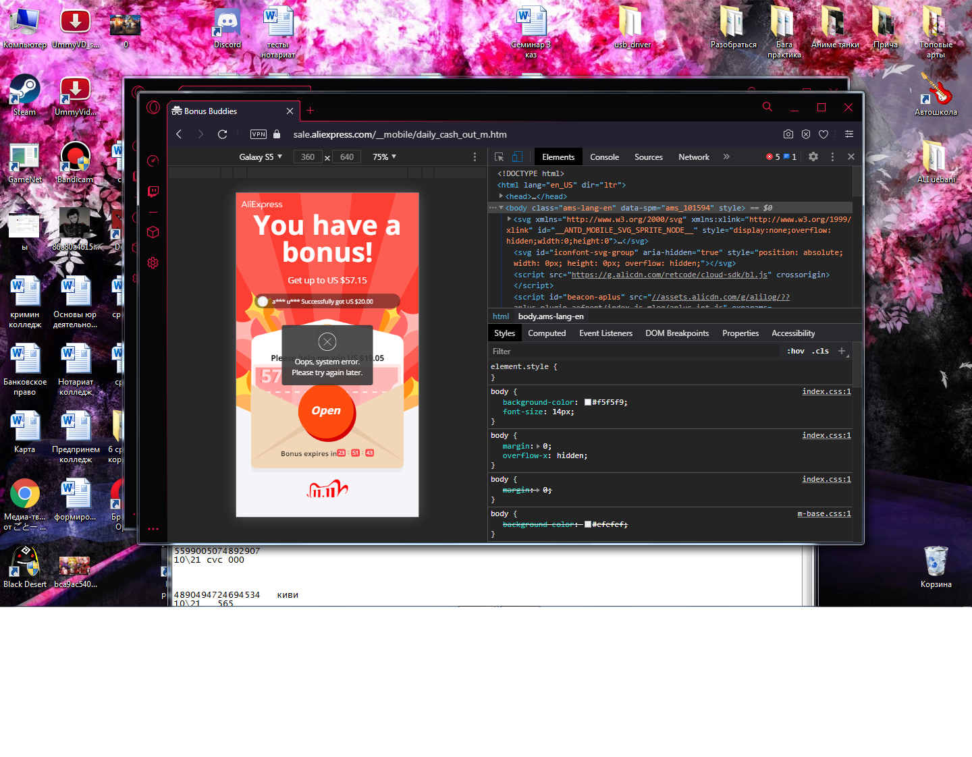Open the Accessibility pane tab

pyautogui.click(x=793, y=333)
